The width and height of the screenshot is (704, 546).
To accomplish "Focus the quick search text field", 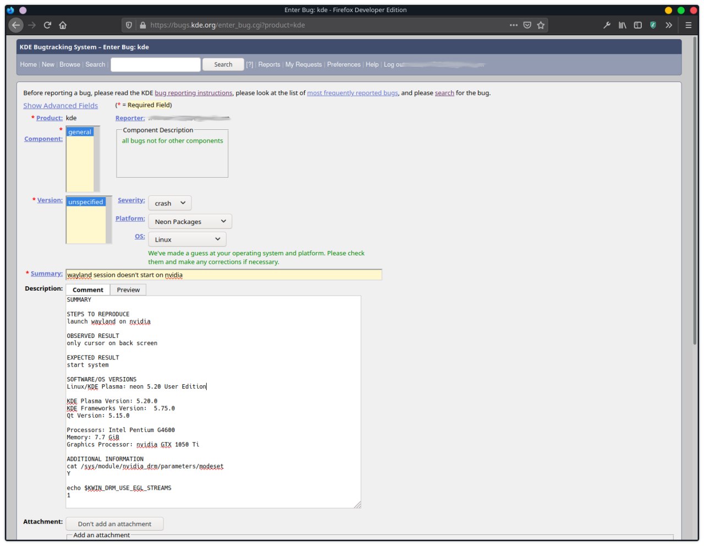I will [x=156, y=64].
